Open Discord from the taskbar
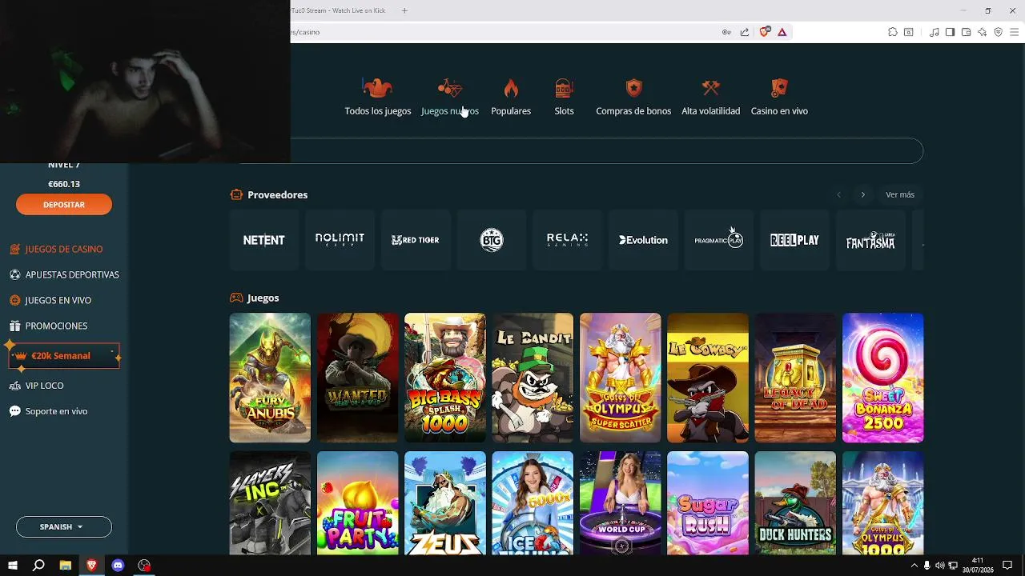Viewport: 1025px width, 576px height. tap(118, 566)
